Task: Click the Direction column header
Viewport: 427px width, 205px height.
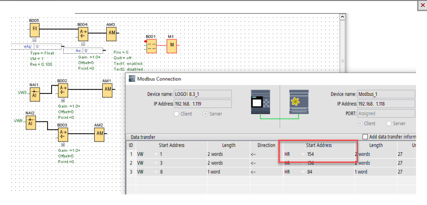Action: (x=266, y=145)
